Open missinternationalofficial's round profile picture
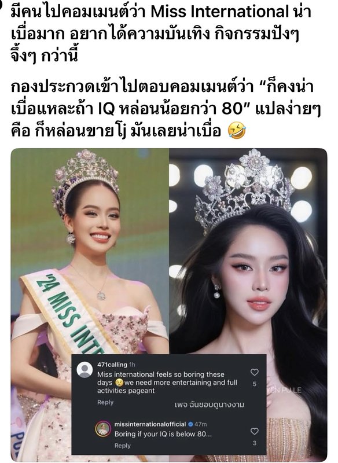Viewport: 338px width, 463px height. [103, 429]
